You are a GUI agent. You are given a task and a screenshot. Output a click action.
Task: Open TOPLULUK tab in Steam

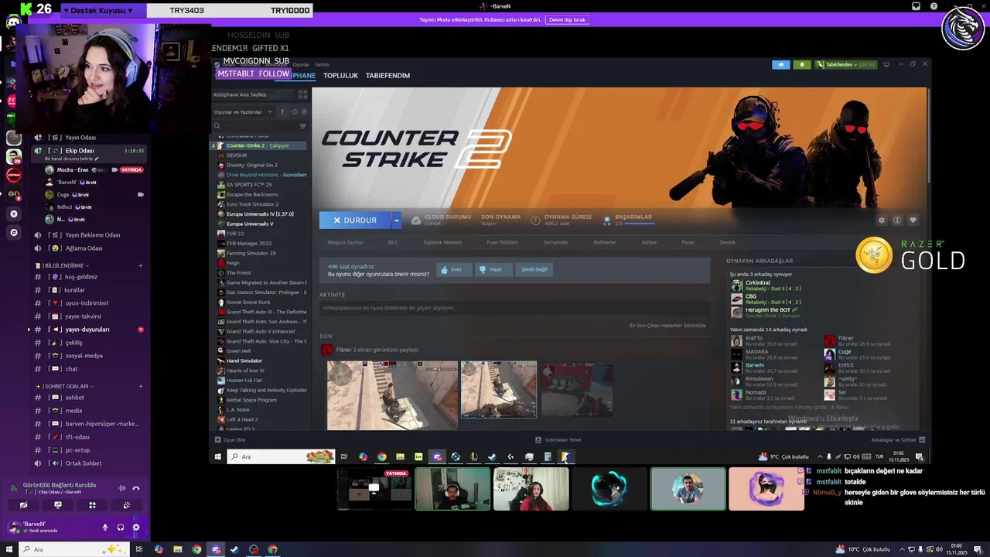click(340, 76)
